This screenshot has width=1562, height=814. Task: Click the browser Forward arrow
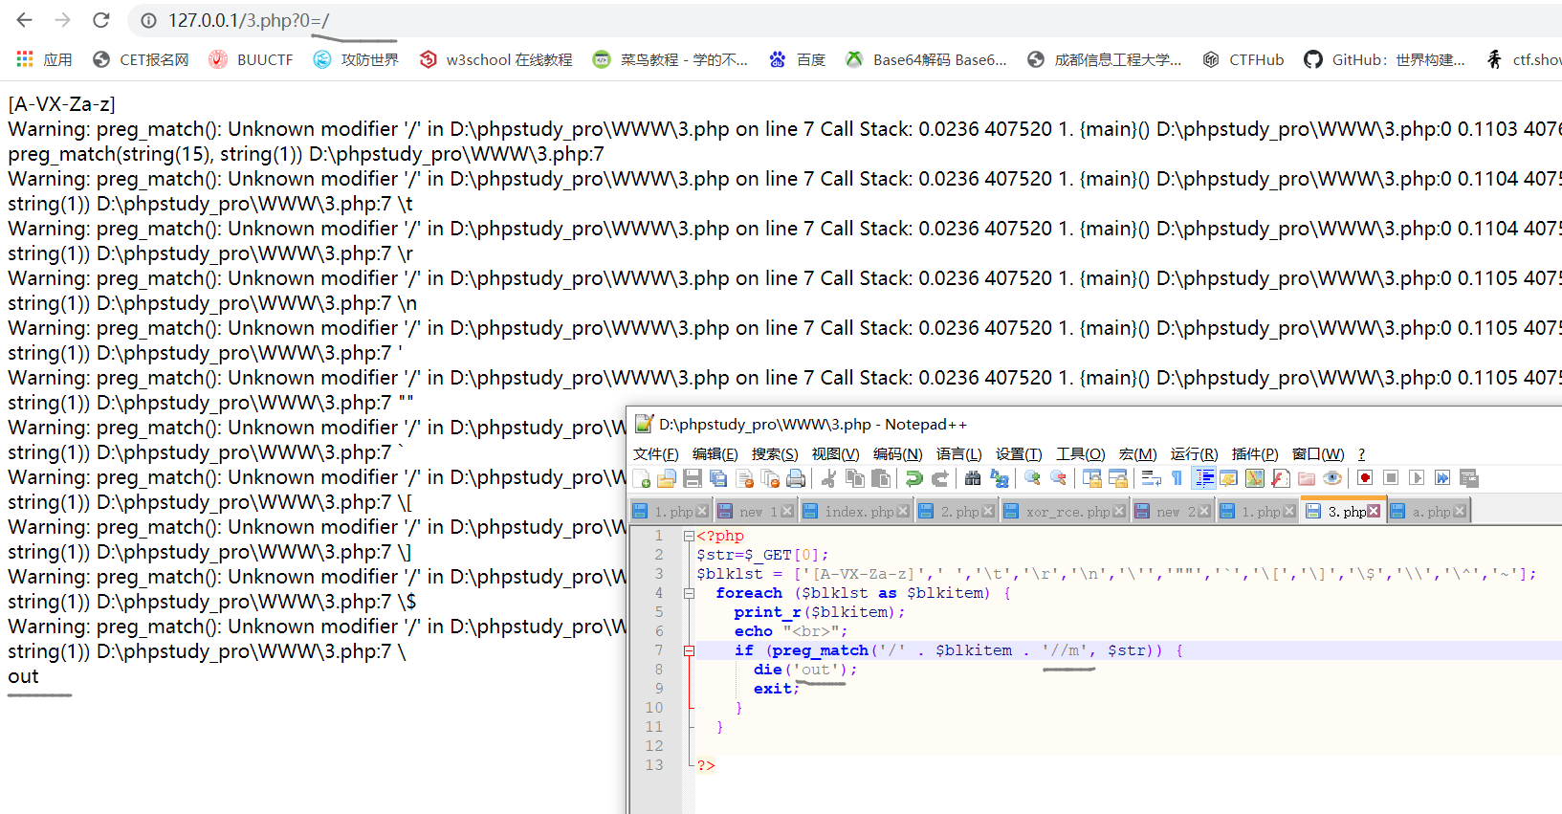(63, 20)
